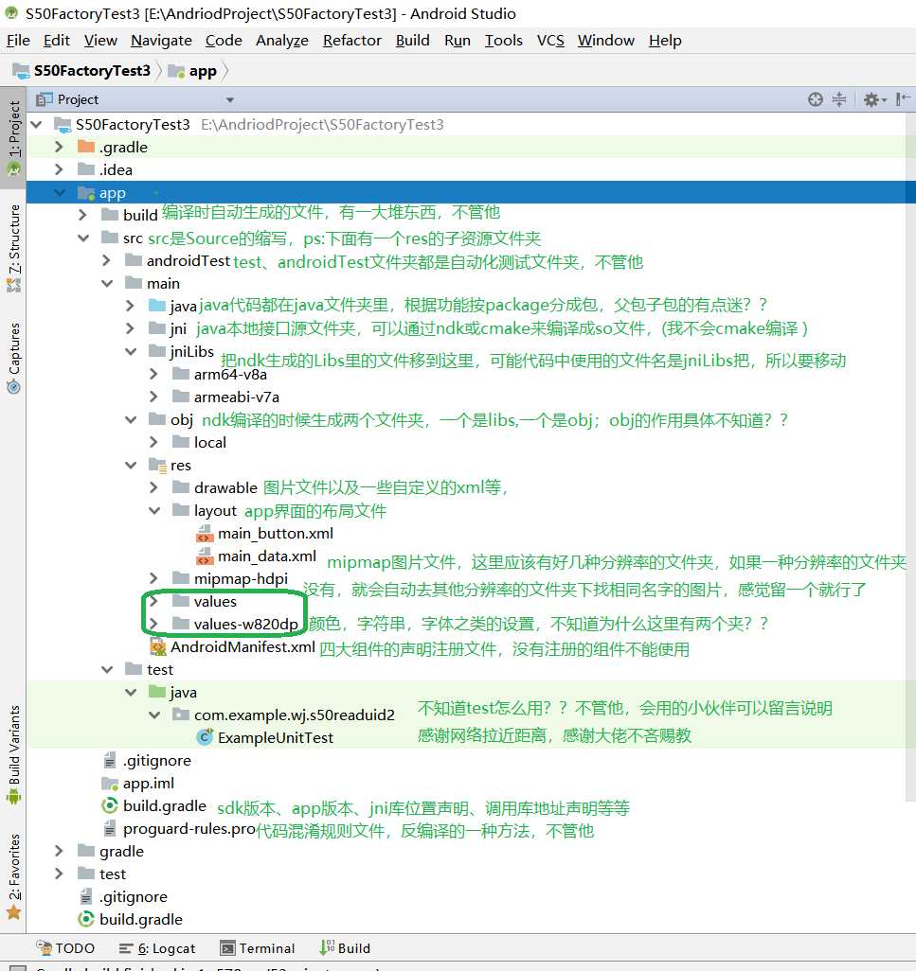The height and width of the screenshot is (971, 916).
Task: Open the TODO tool window
Action: [65, 948]
